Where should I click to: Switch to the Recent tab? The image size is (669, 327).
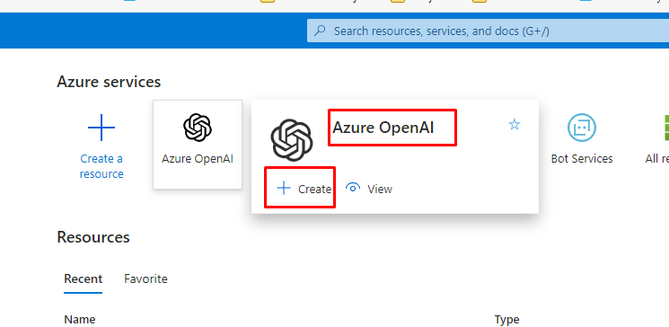pyautogui.click(x=84, y=278)
